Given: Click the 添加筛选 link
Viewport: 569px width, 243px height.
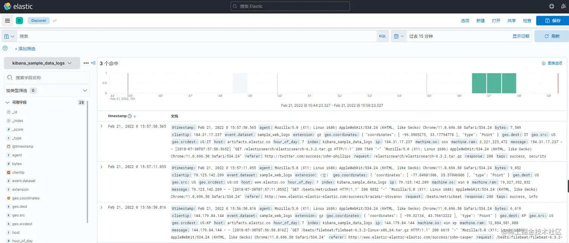Looking at the screenshot, I should 25,49.
